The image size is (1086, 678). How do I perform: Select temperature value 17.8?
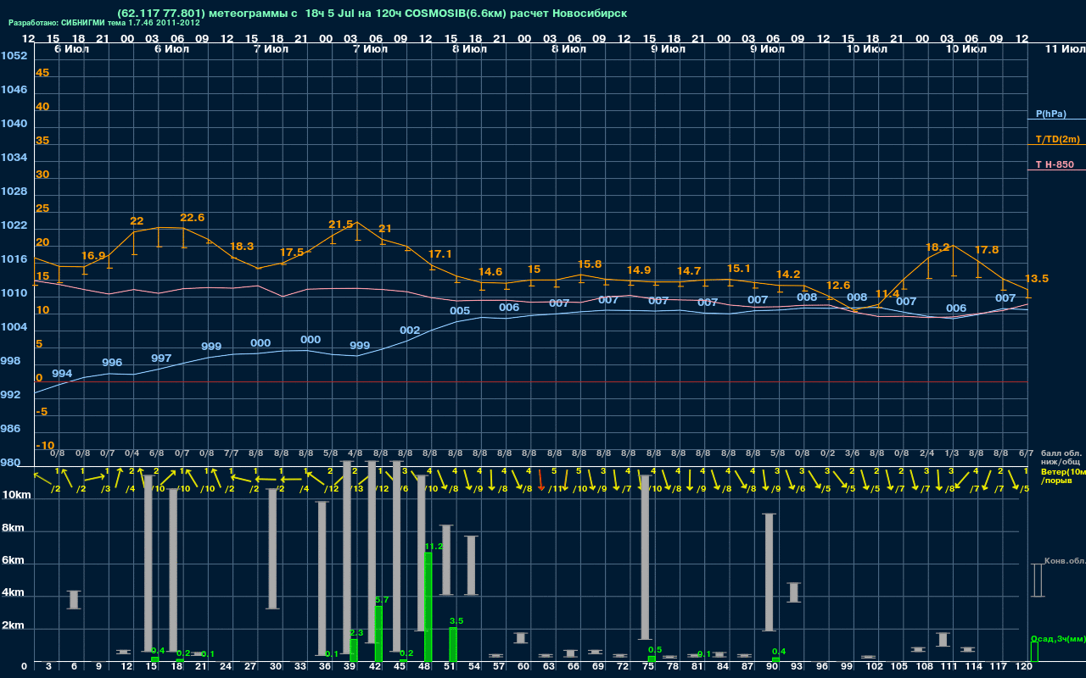click(987, 250)
